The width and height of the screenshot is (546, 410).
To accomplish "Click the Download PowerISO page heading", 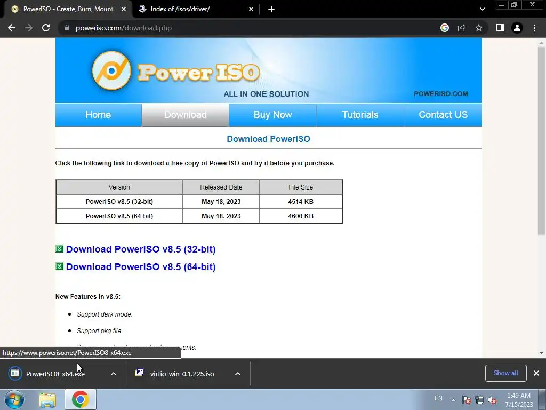I will pyautogui.click(x=269, y=139).
